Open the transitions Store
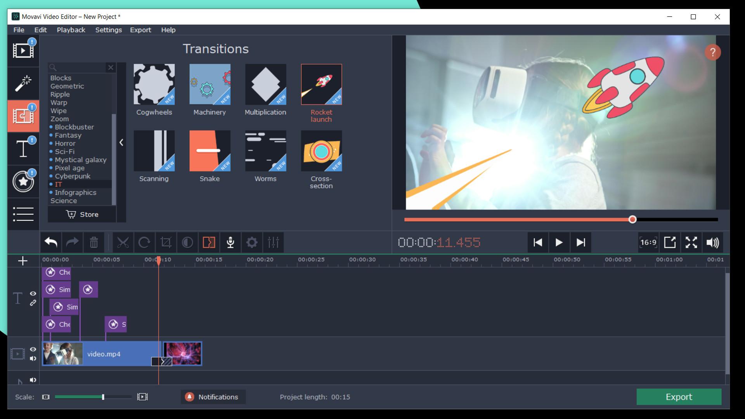 (x=83, y=214)
